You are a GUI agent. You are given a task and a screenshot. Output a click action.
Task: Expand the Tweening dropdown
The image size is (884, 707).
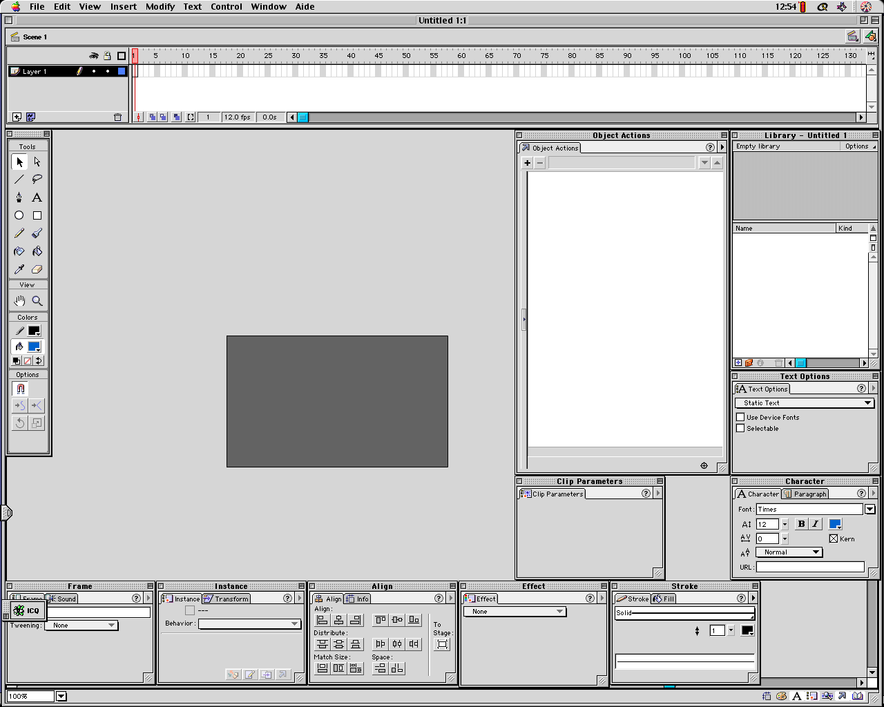pyautogui.click(x=81, y=626)
